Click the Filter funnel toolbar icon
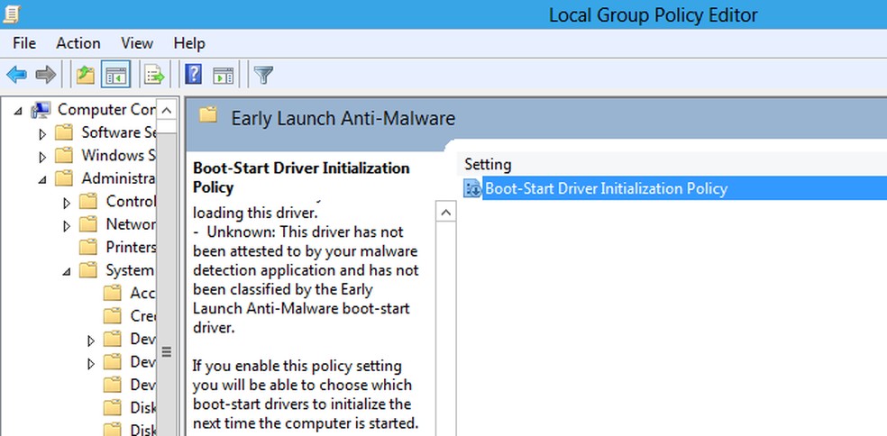887x436 pixels. pos(263,74)
